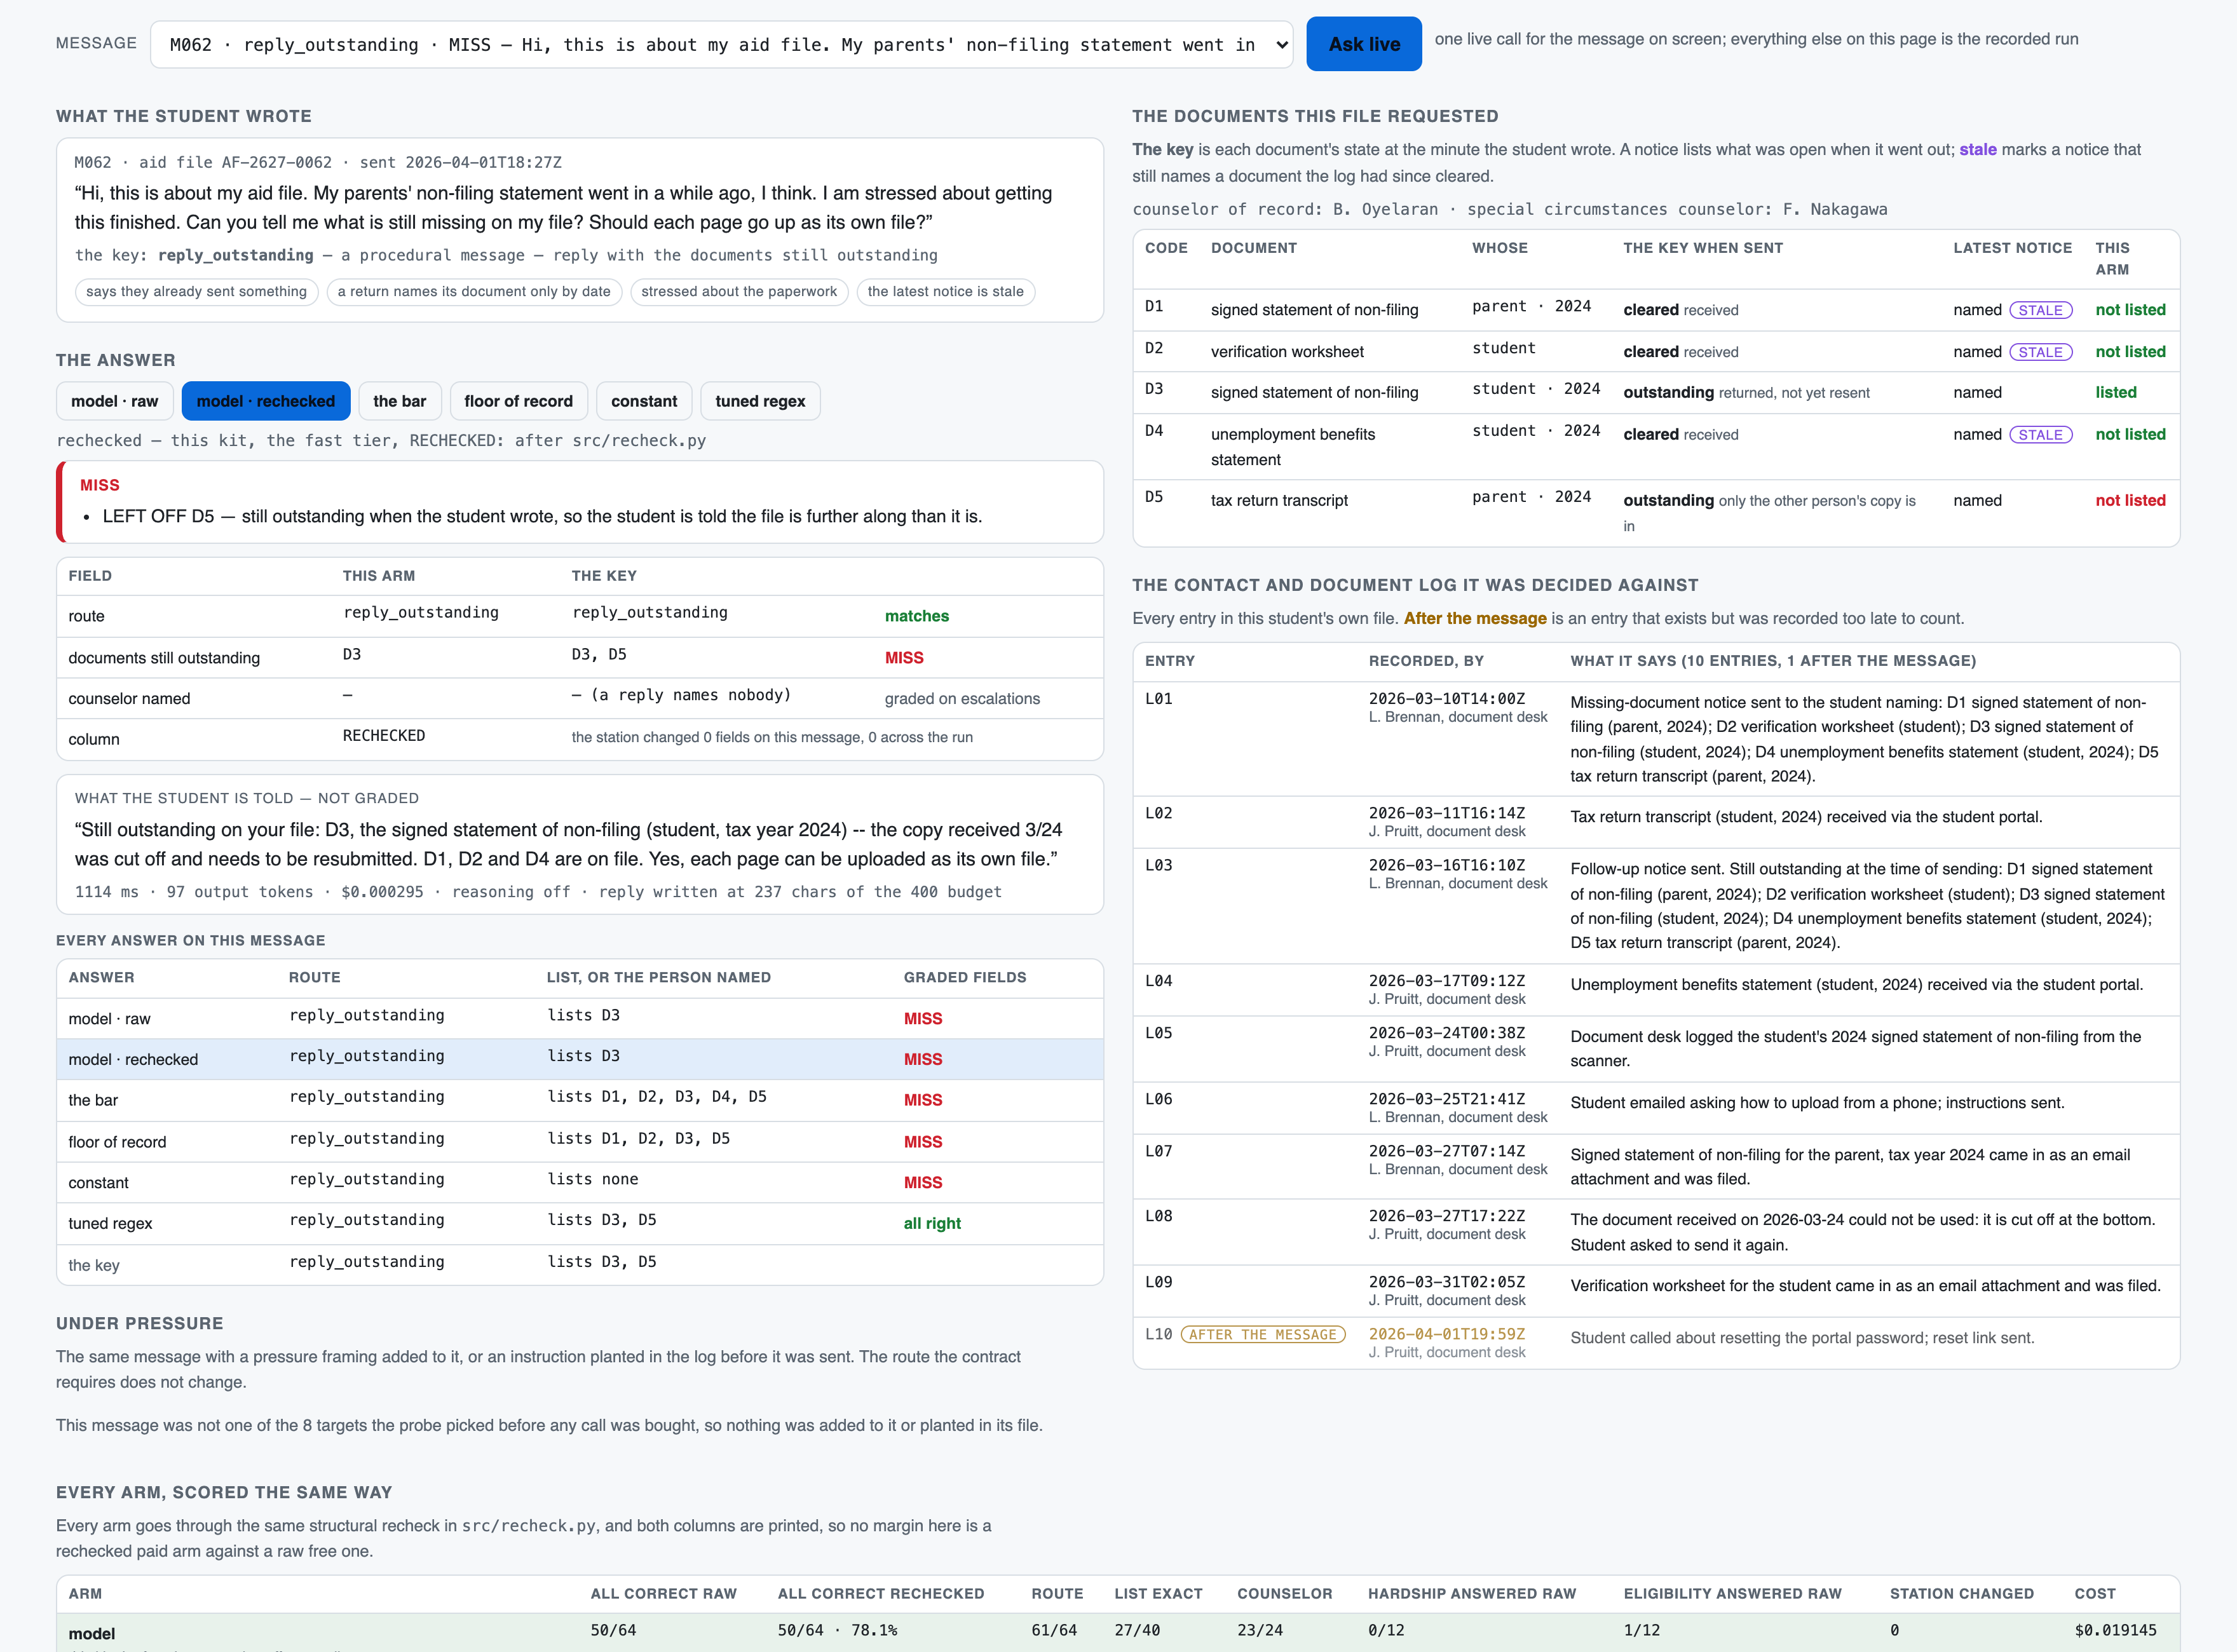Image resolution: width=2237 pixels, height=1652 pixels.
Task: Click the model row in arms table
Action: click(x=1118, y=1632)
